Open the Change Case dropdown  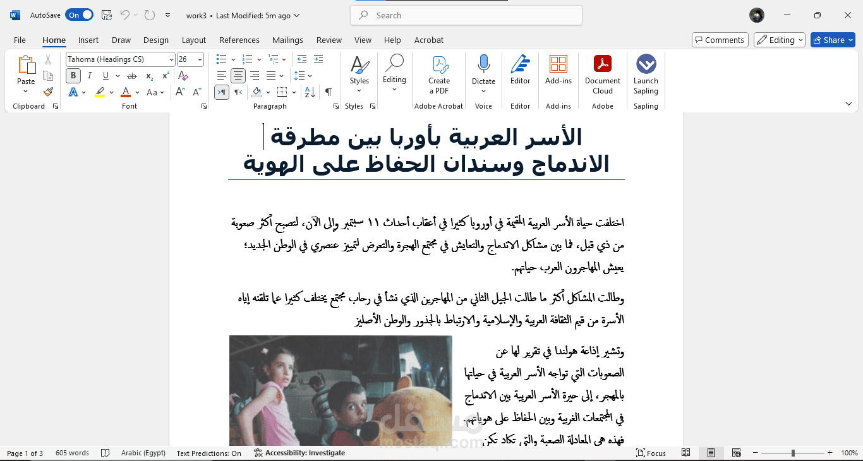[155, 92]
